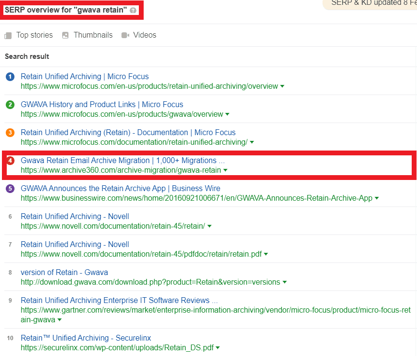Click the securelinx.com Retain_DS.pdf URL

[x=117, y=347]
